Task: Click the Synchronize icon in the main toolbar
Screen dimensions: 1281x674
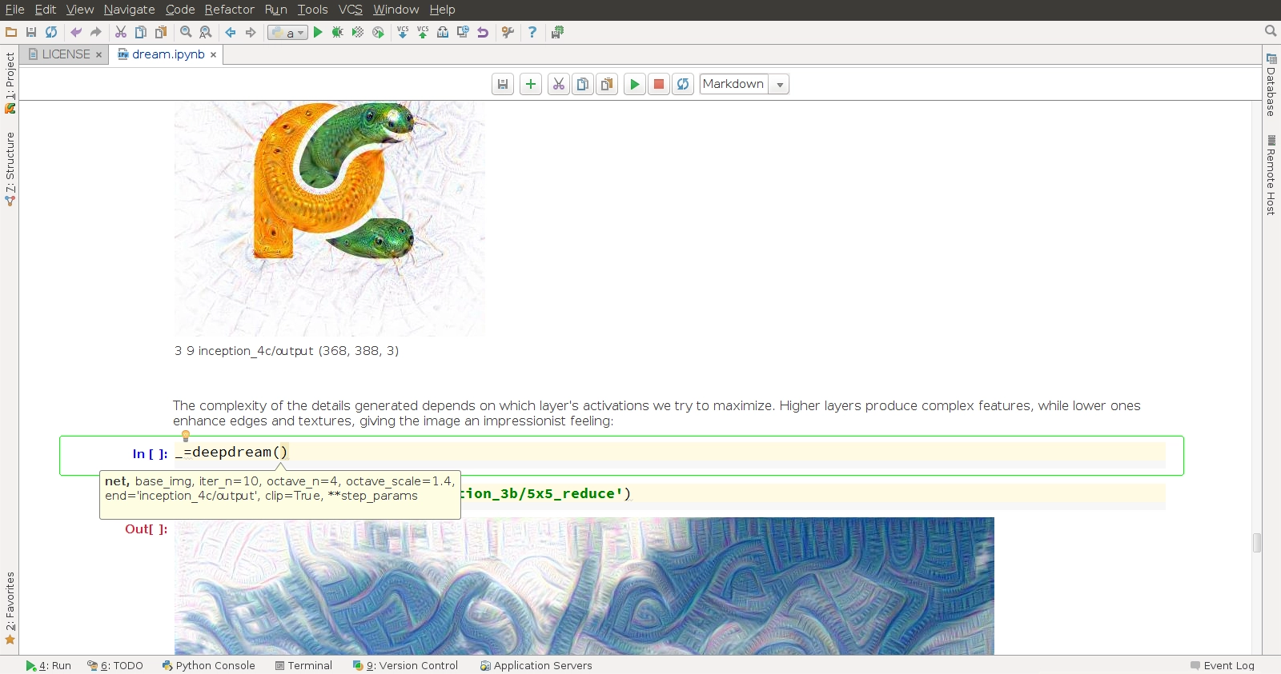Action: pos(51,32)
